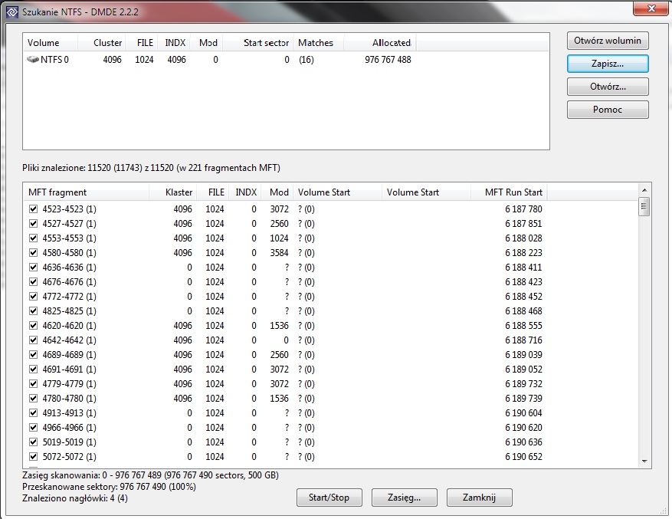Viewport: 672px width, 519px height.
Task: Sort by the MFT fragment column header
Action: pos(86,192)
